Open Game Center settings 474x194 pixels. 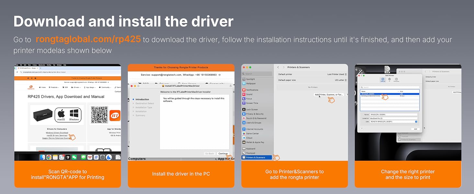pos(250,134)
